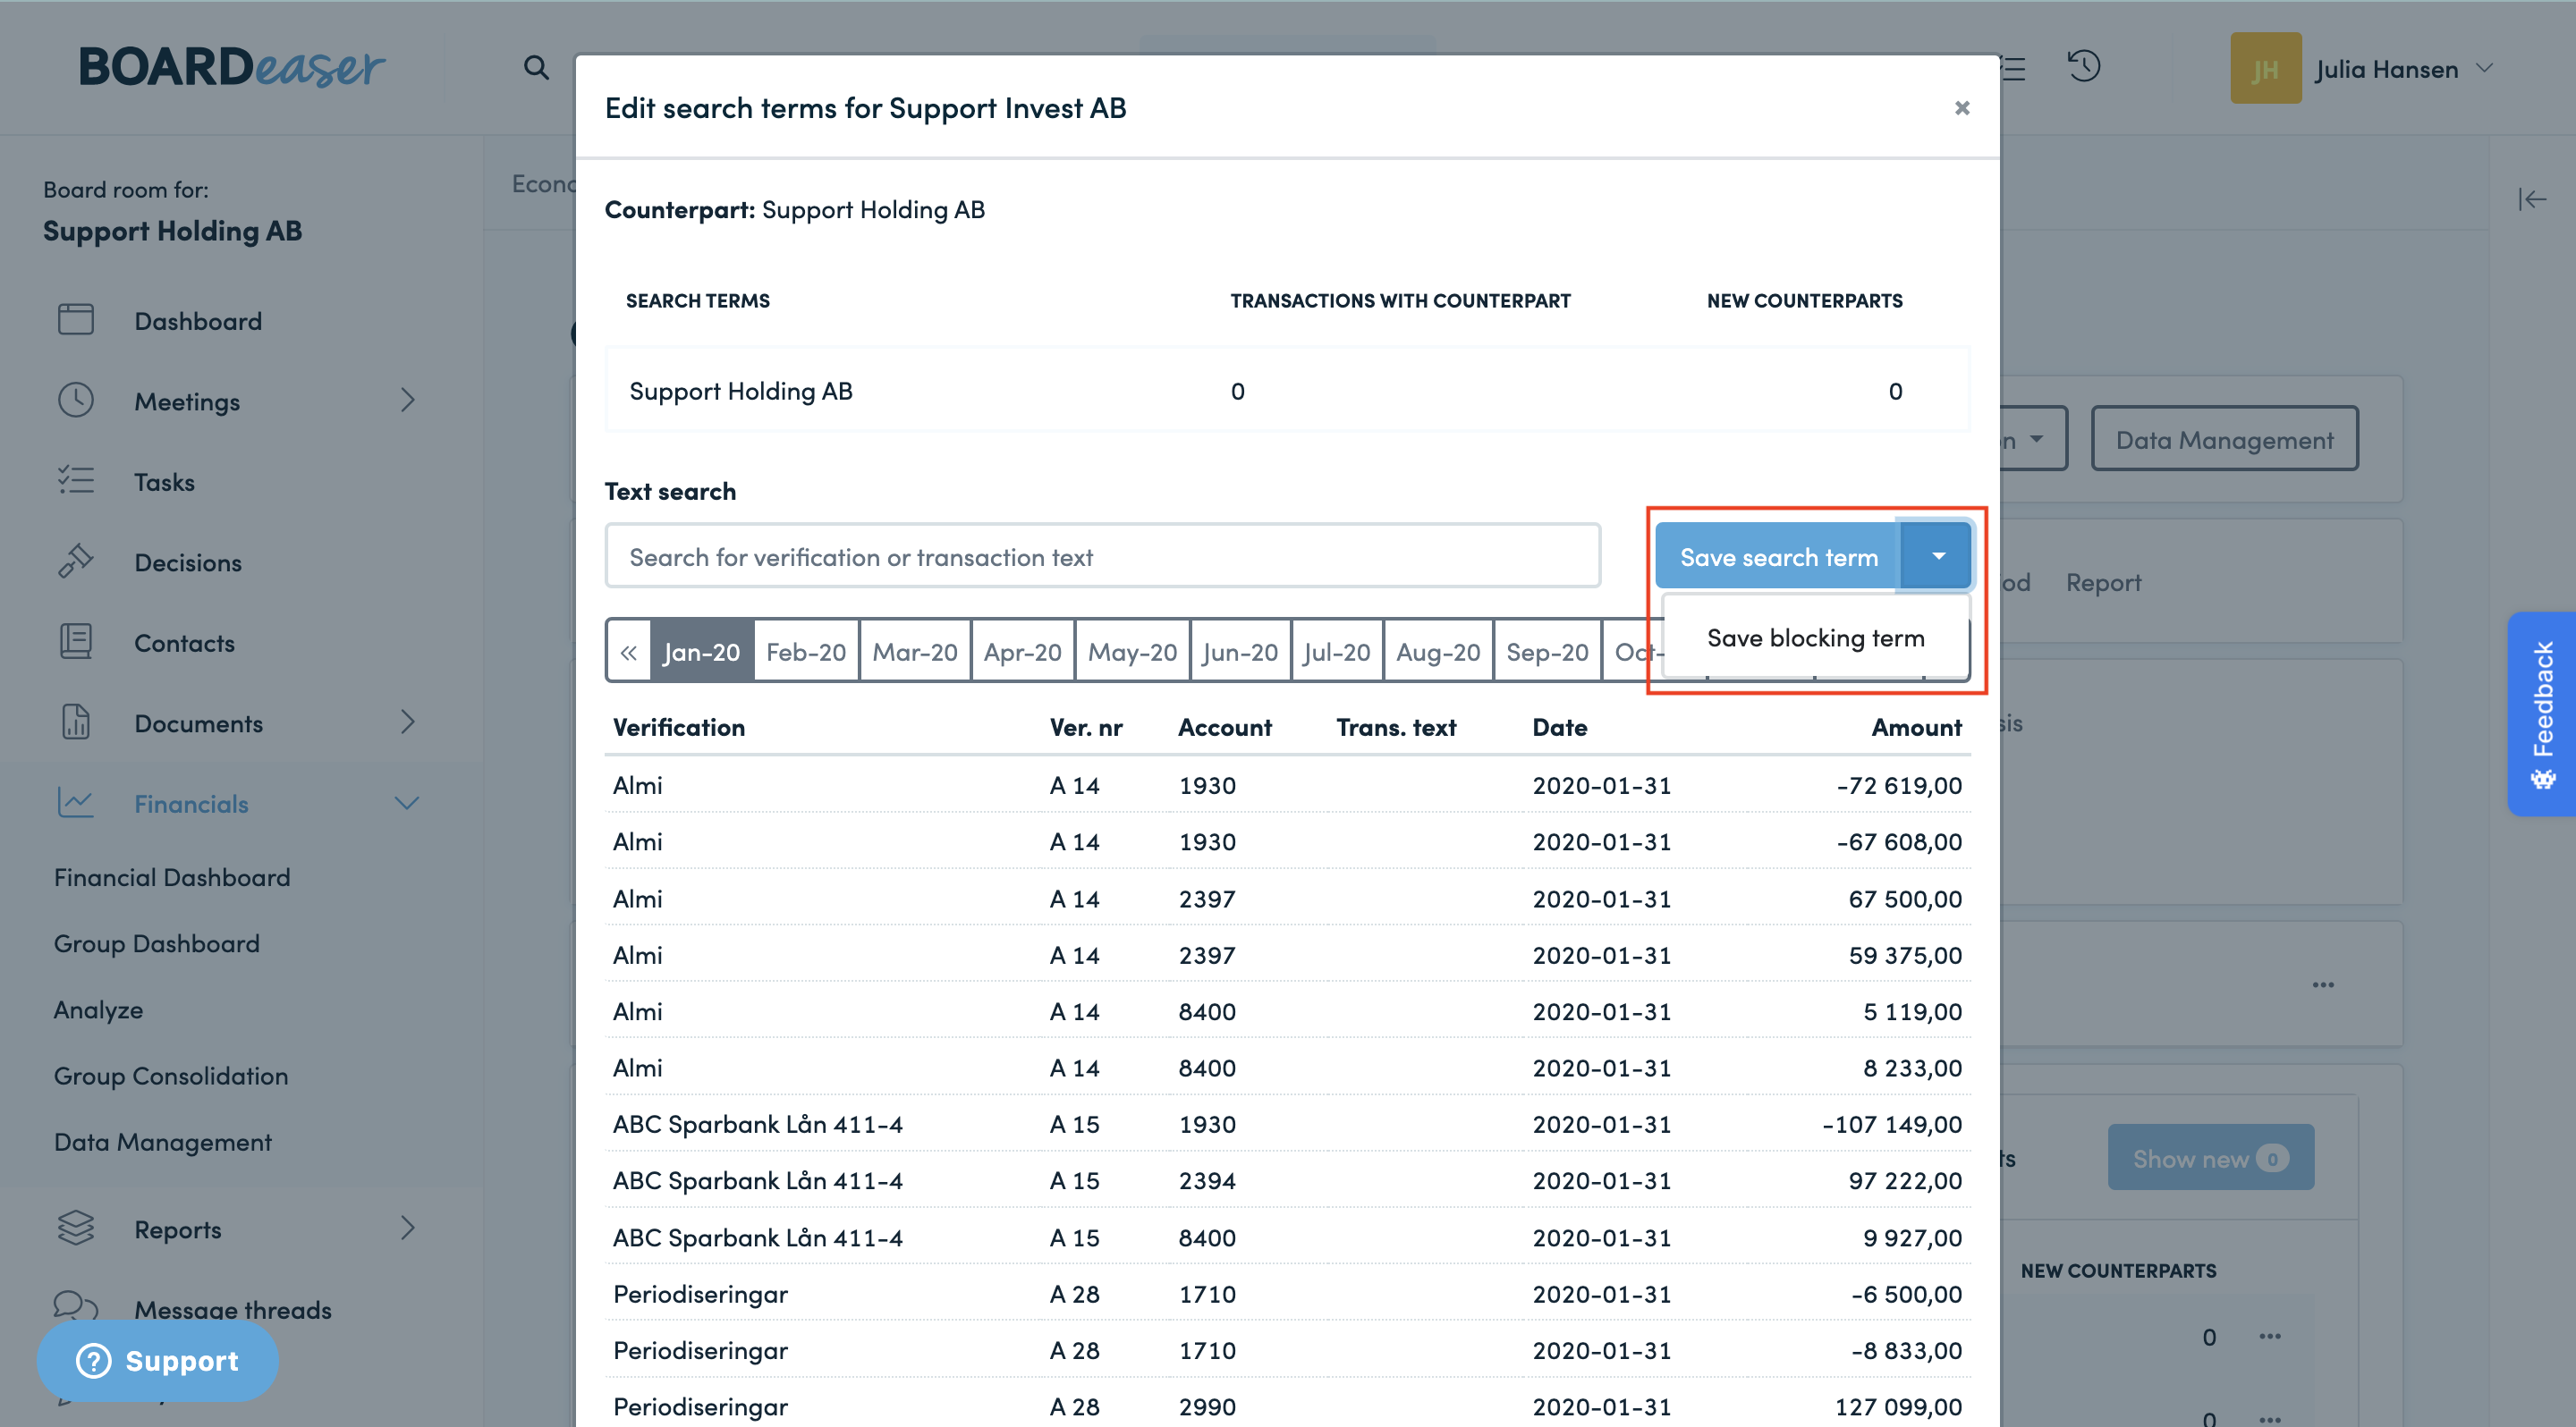Click the Ver. nr column header
The width and height of the screenshot is (2576, 1427).
[1086, 728]
